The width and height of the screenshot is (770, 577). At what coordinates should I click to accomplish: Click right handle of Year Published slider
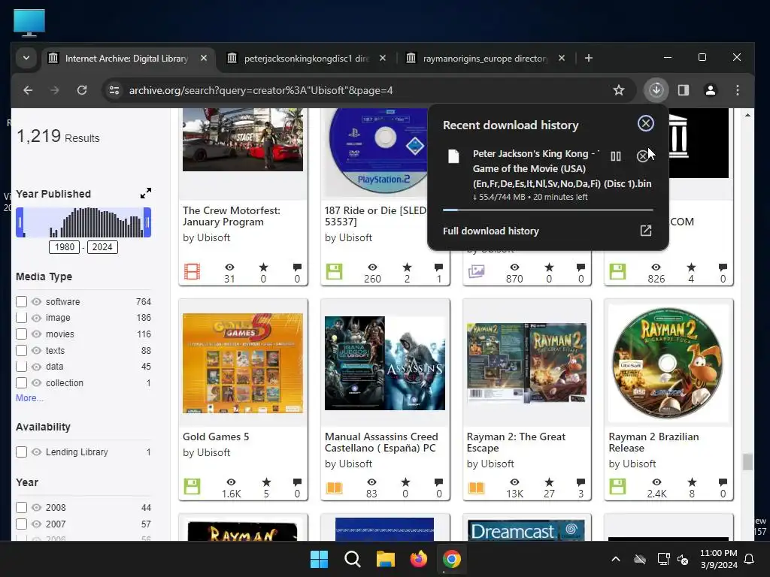147,222
